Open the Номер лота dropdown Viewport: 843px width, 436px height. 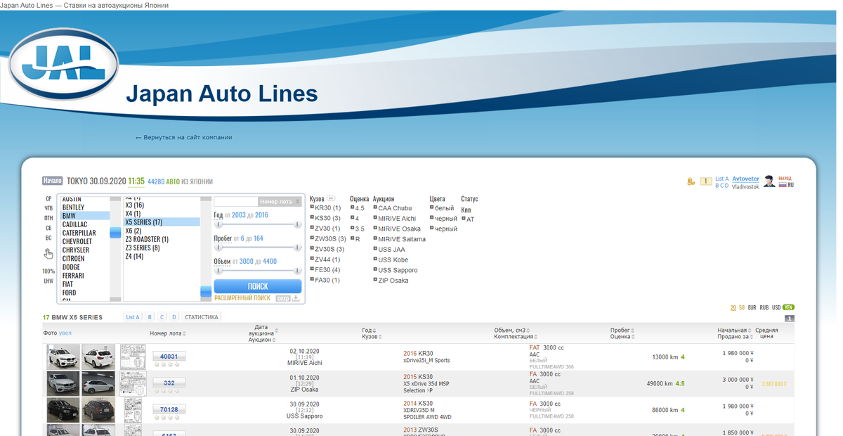tap(280, 201)
